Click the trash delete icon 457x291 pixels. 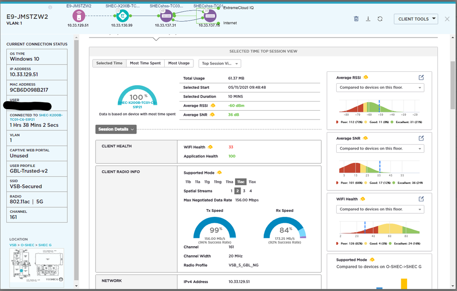pyautogui.click(x=356, y=19)
